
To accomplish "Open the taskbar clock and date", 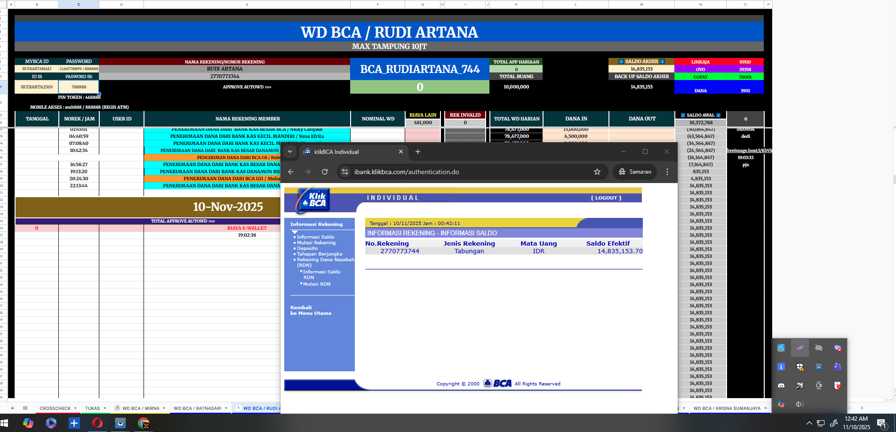I will pos(856,423).
